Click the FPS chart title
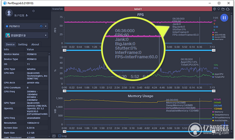 point(141,15)
